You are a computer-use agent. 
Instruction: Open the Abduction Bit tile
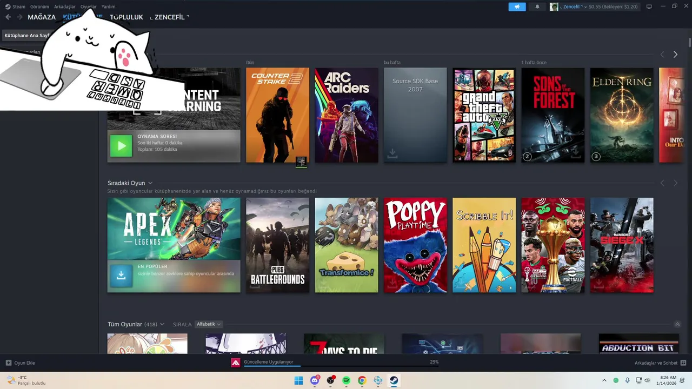click(x=639, y=344)
